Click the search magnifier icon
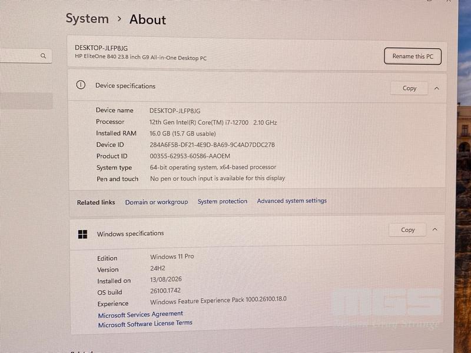The image size is (471, 353). click(x=43, y=56)
